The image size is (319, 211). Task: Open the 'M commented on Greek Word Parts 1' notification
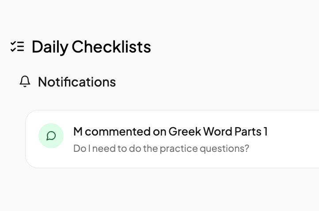(170, 132)
